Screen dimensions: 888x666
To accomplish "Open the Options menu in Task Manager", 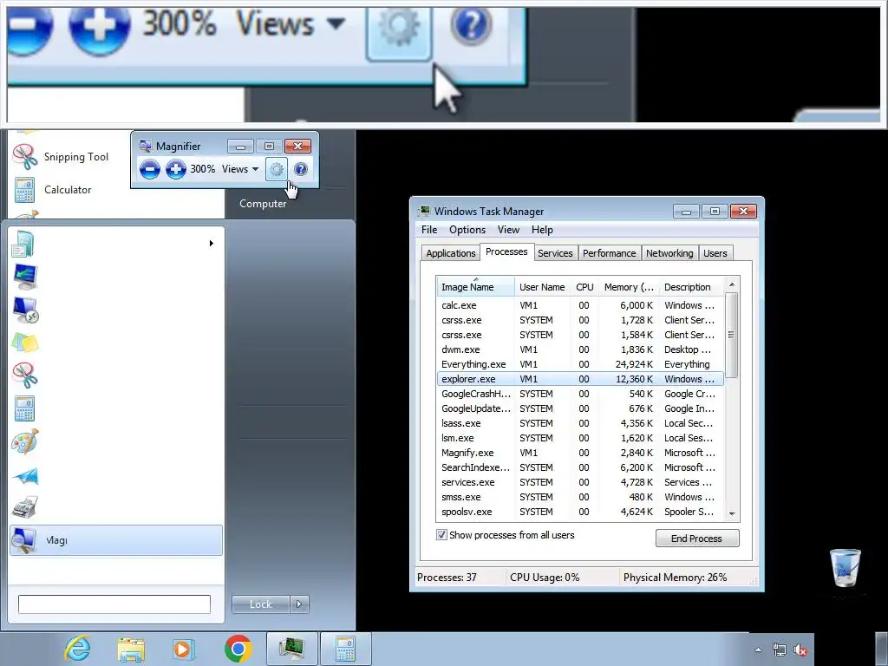I will (x=467, y=229).
